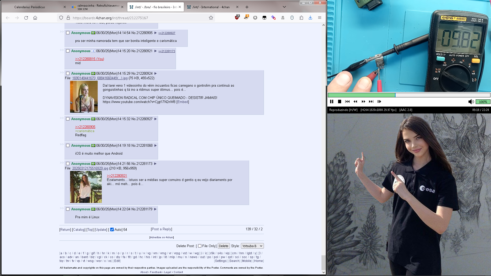
Task: Select the fio brasileiro thread tab
Action: pos(155,7)
